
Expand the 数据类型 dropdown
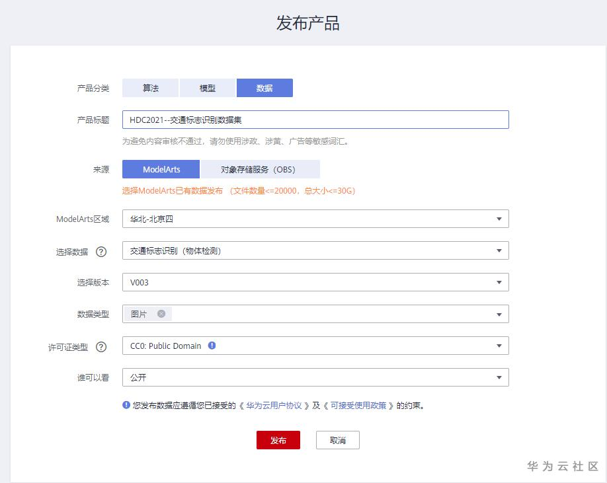[500, 314]
